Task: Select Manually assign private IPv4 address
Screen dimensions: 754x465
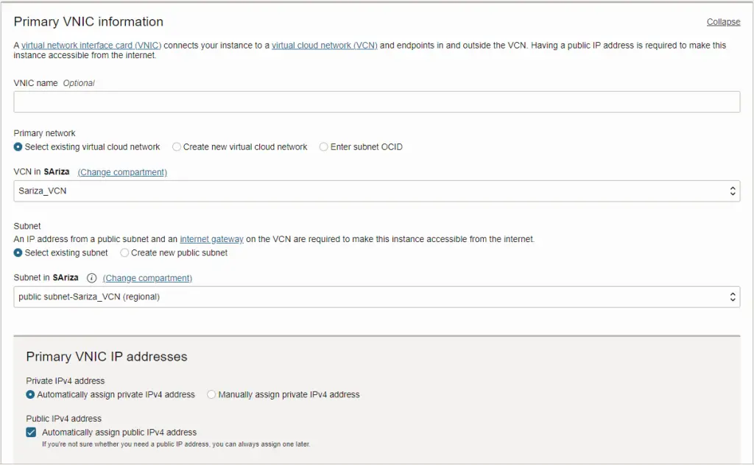Action: pyautogui.click(x=211, y=394)
